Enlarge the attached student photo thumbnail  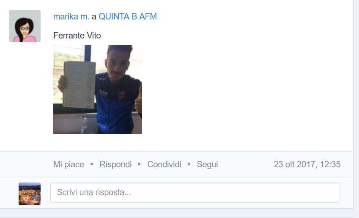pos(98,90)
